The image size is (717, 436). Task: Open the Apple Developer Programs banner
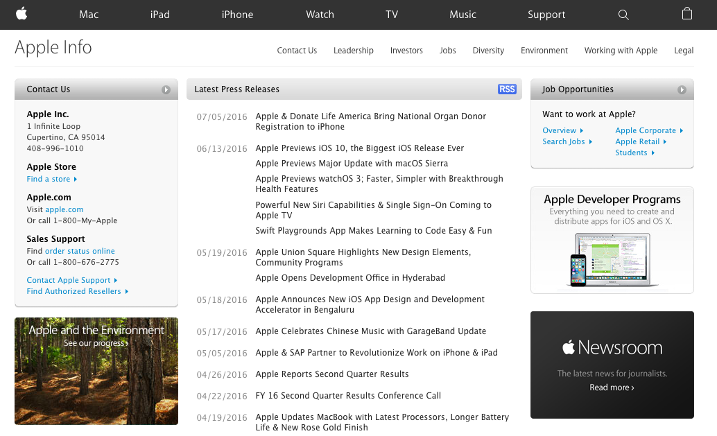(612, 240)
